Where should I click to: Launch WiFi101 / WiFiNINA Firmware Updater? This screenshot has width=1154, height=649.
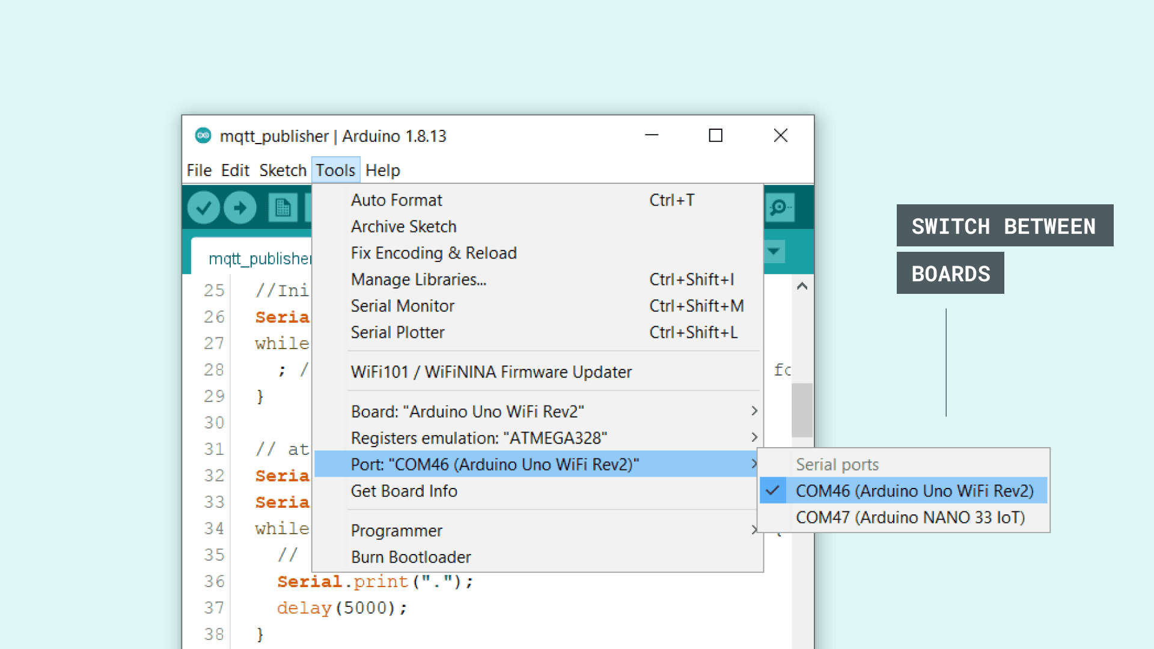point(491,372)
